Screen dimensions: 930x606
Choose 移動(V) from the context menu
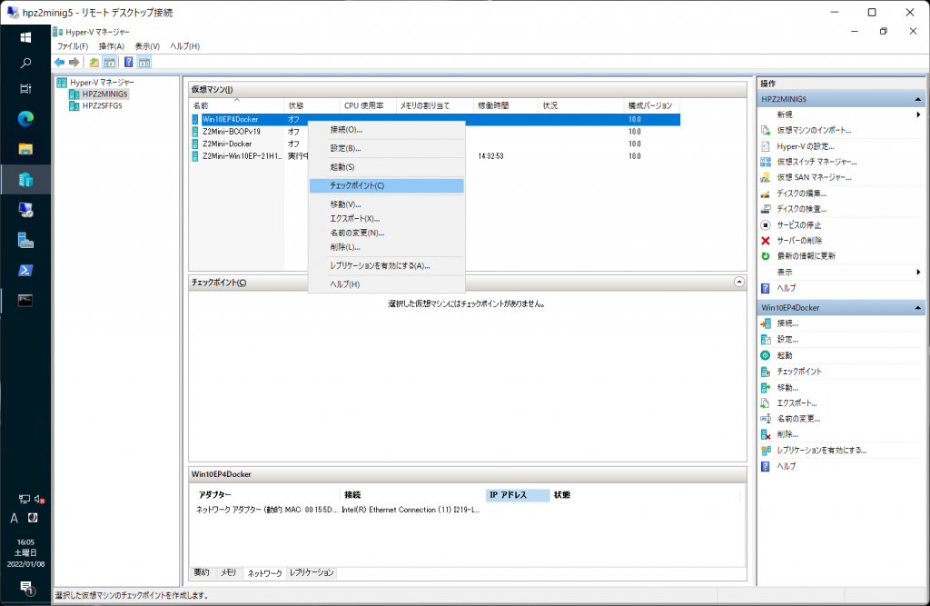(x=386, y=204)
